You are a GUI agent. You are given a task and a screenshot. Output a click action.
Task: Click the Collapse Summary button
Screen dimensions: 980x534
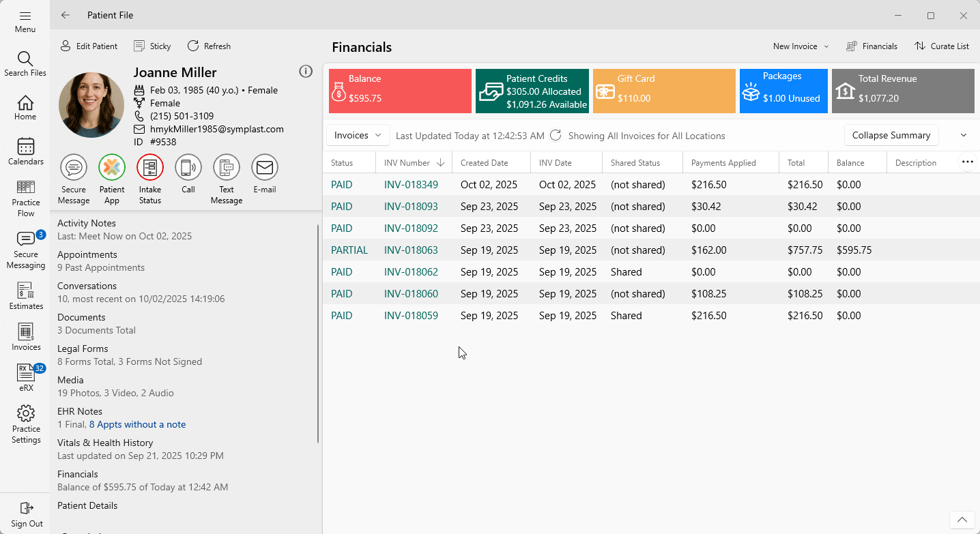click(x=891, y=135)
